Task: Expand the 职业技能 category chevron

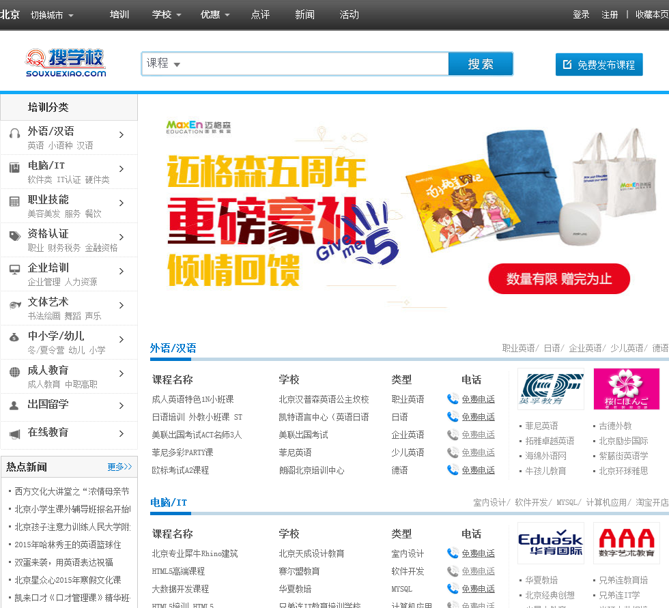Action: point(122,203)
